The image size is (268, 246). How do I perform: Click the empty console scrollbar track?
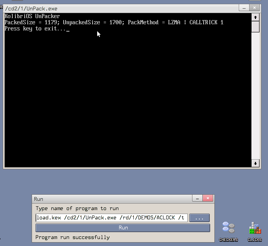255,96
